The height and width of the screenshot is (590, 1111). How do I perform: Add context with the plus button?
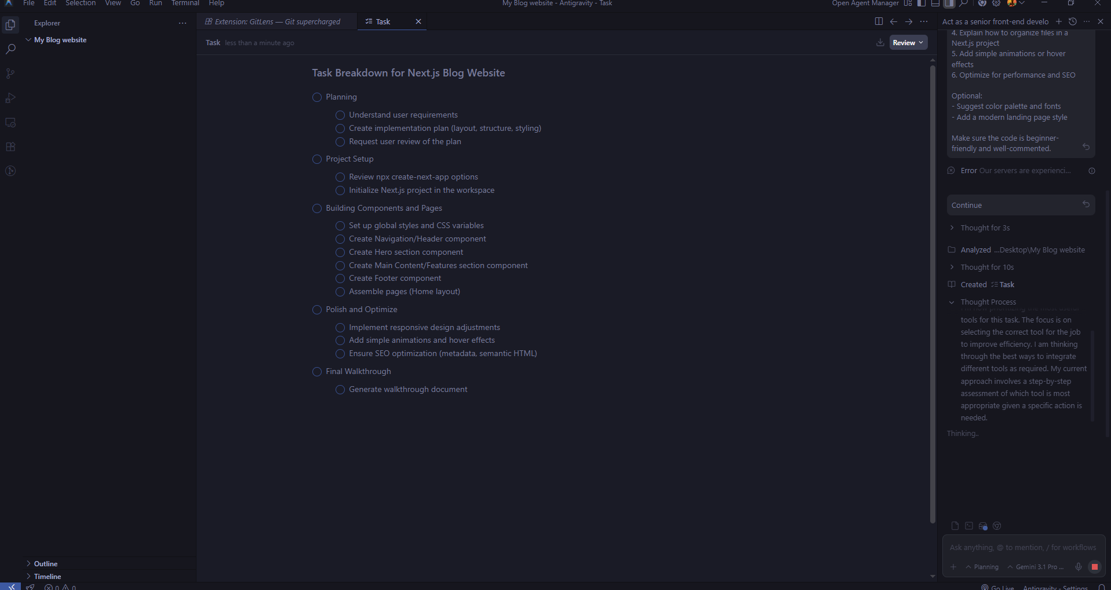pos(953,567)
